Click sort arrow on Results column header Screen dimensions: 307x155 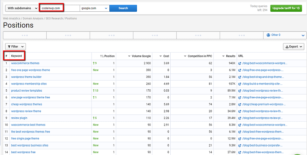coord(223,56)
